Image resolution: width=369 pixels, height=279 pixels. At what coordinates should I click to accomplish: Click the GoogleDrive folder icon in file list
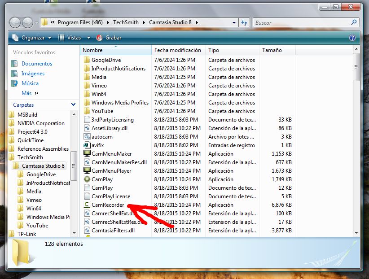(x=87, y=60)
